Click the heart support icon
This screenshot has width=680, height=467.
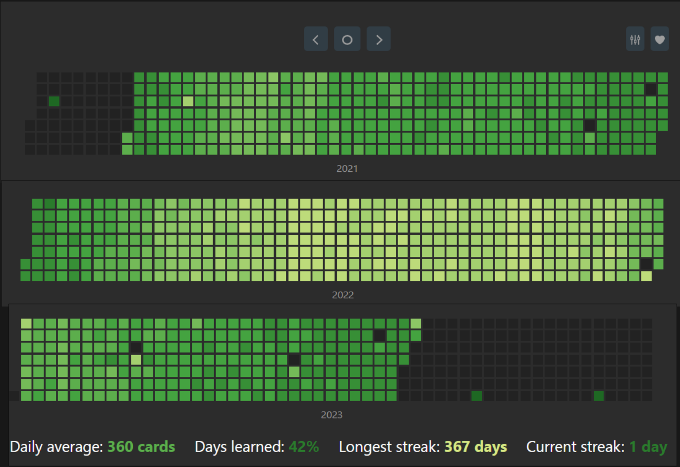[x=660, y=39]
